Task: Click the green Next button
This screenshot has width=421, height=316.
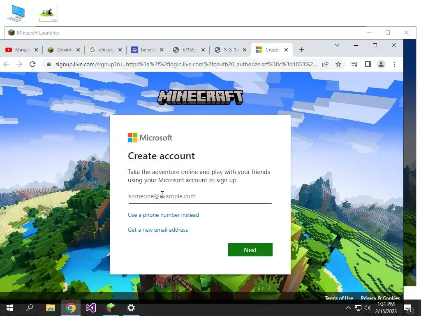Action: (250, 250)
